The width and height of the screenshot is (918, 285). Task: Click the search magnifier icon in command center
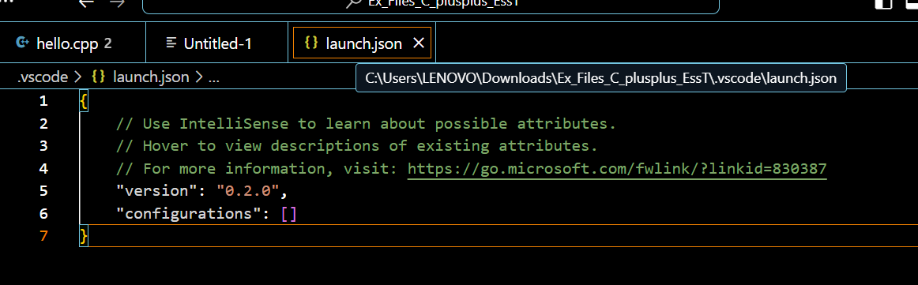tap(354, 3)
